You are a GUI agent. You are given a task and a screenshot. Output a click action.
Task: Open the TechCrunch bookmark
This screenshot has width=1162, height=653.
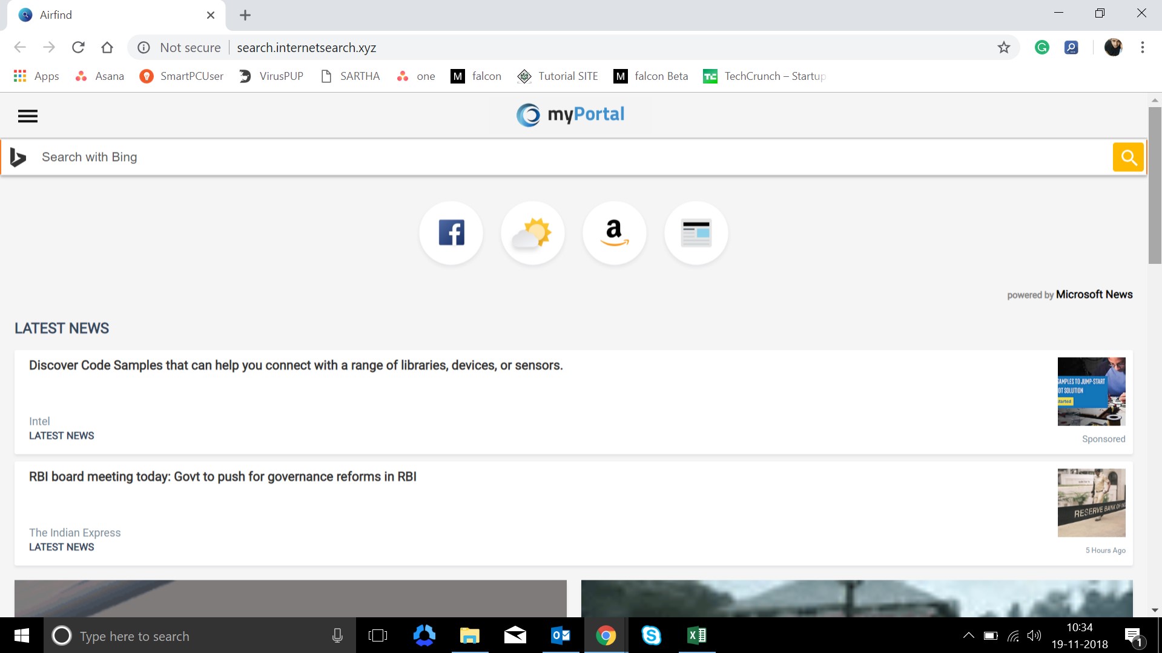(764, 76)
